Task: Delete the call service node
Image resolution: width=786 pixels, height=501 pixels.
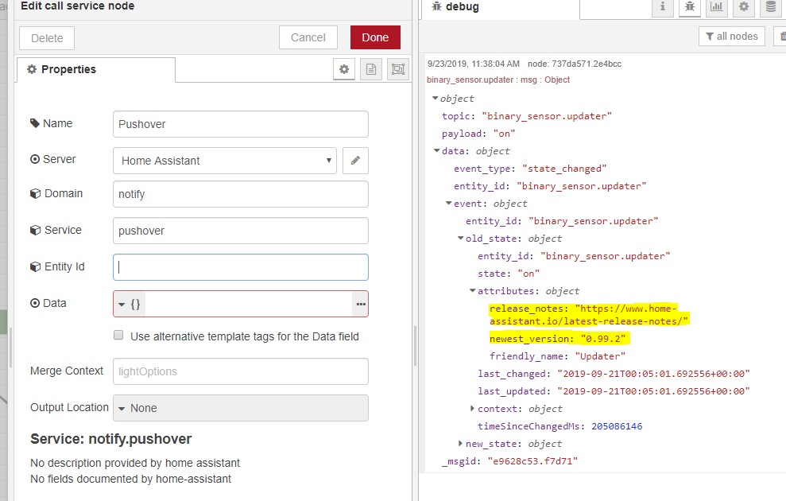Action: pos(46,37)
